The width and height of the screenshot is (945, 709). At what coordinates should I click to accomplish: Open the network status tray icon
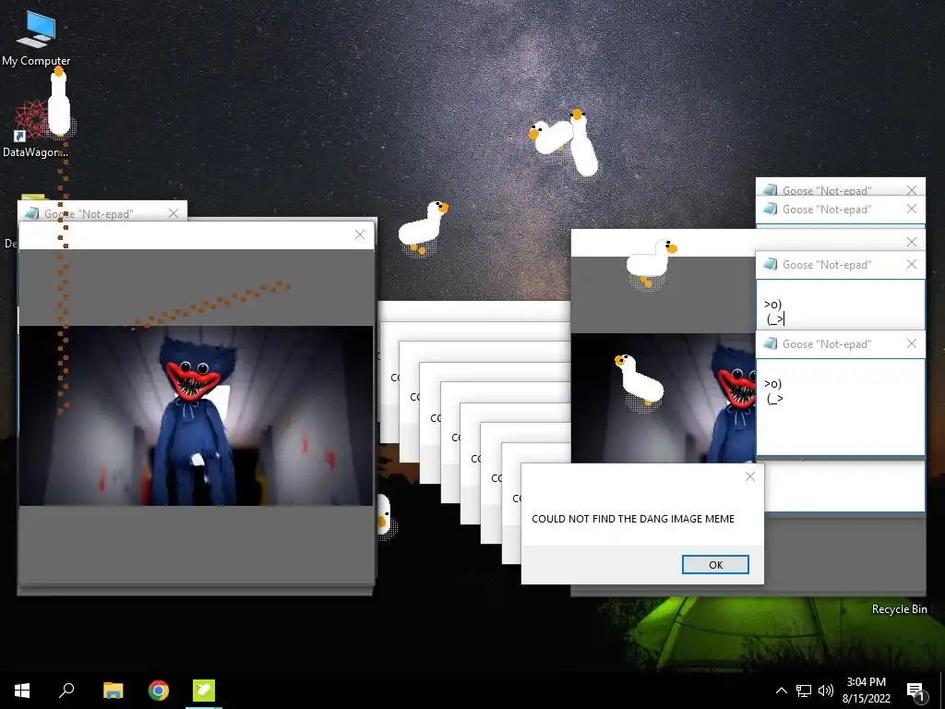click(804, 691)
